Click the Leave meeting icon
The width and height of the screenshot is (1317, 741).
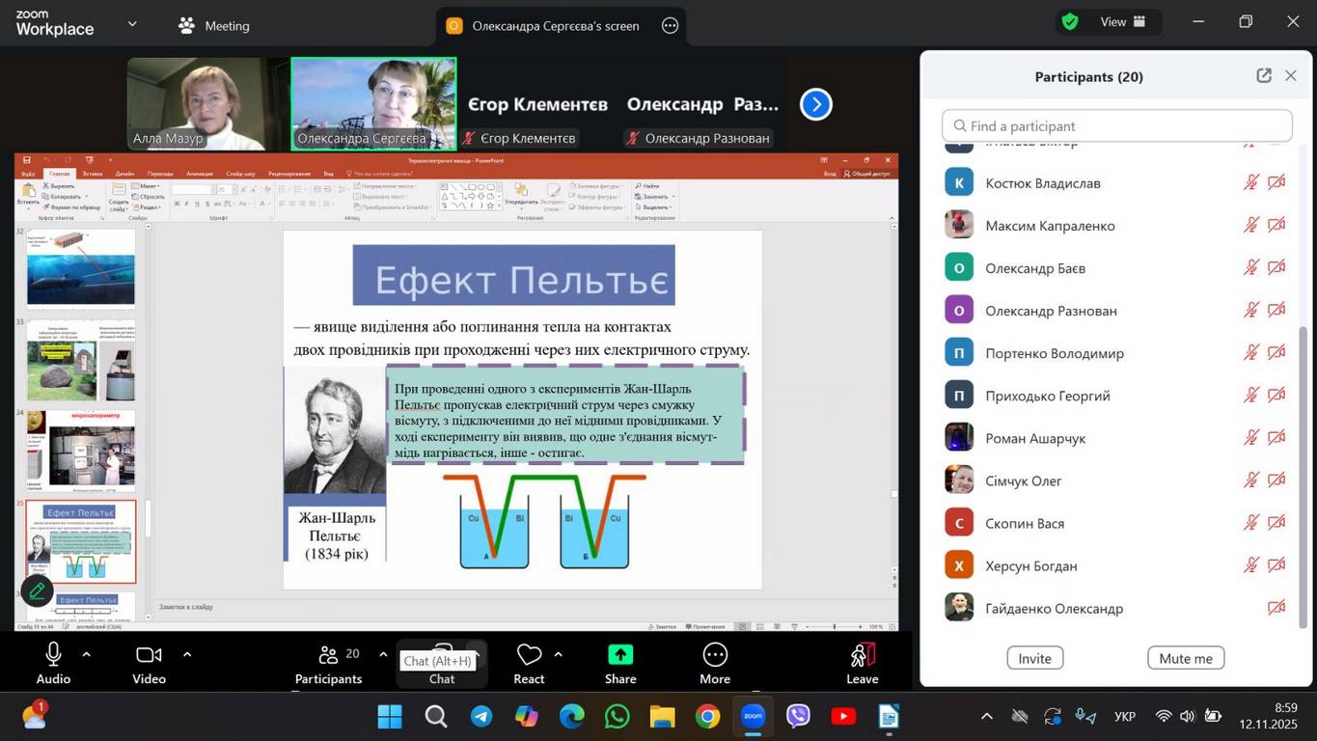coord(862,656)
